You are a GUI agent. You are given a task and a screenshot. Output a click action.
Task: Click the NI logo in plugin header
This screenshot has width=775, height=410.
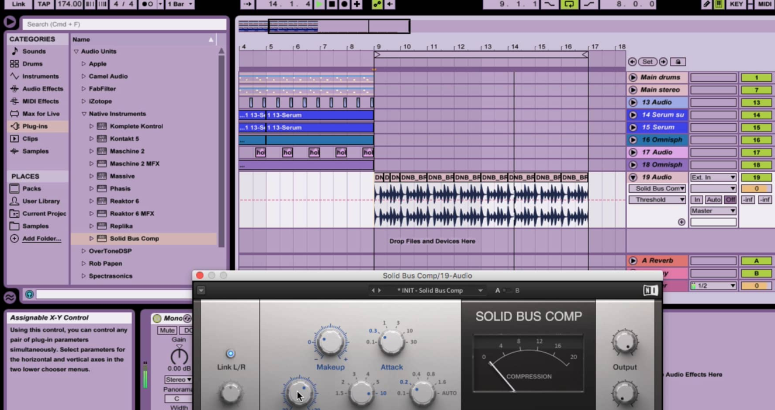pyautogui.click(x=650, y=290)
